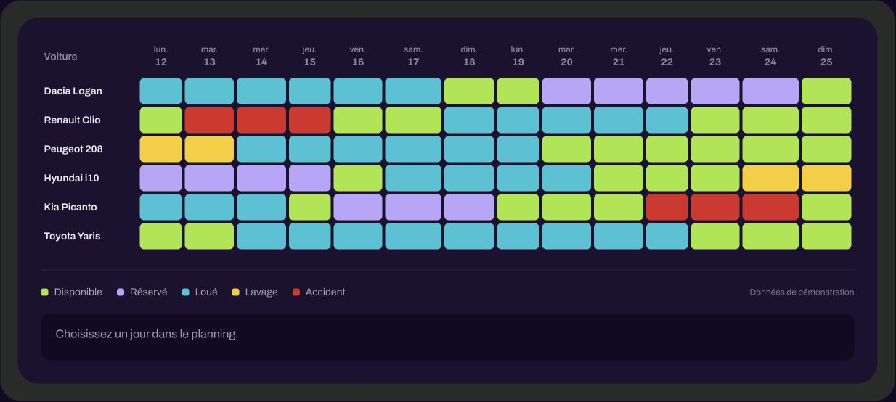Select Toyota Yaris cell for lun. 12
The height and width of the screenshot is (402, 896).
(160, 237)
